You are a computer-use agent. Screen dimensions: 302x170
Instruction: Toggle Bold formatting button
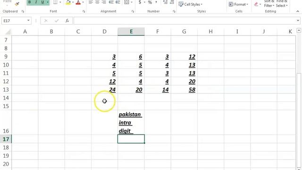coord(29,2)
